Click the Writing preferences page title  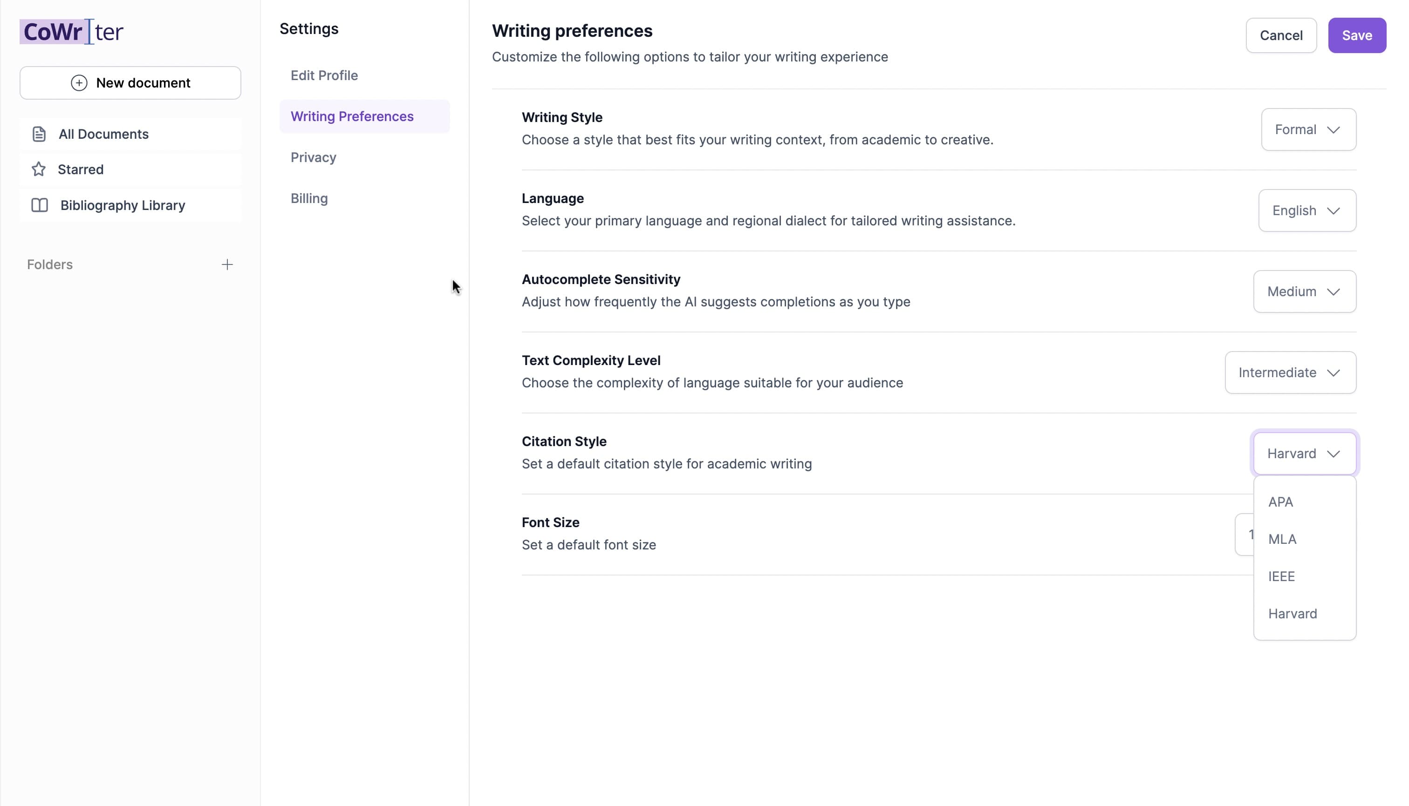[x=572, y=31]
